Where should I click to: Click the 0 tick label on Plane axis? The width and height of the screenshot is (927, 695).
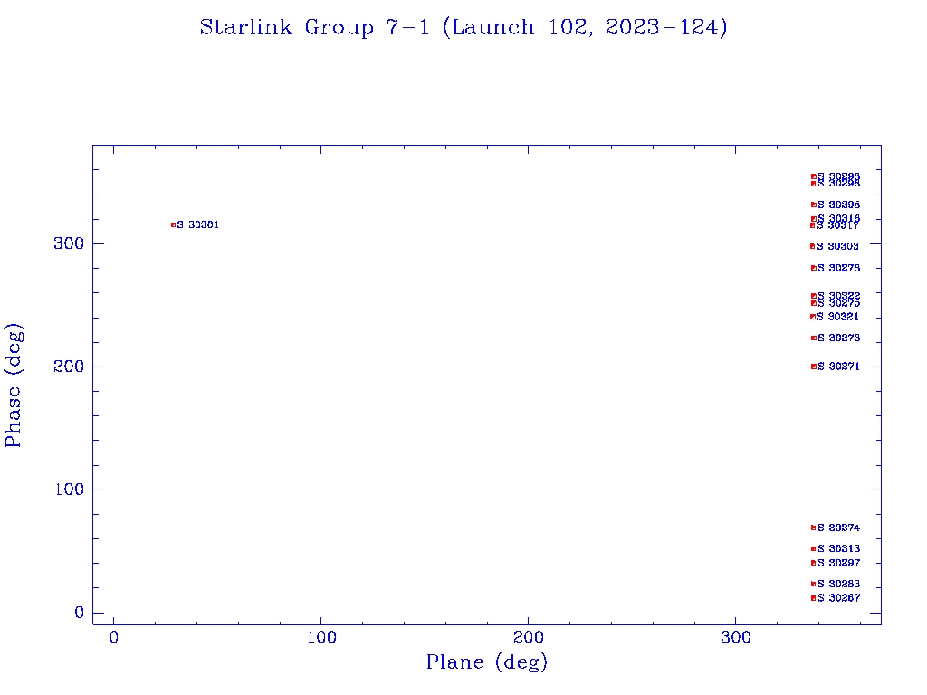pos(113,637)
